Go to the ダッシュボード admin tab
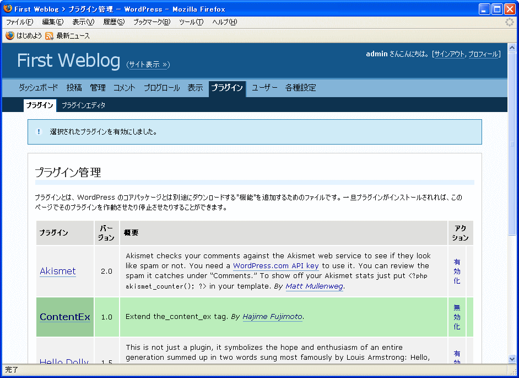This screenshot has height=378, width=519. coord(38,88)
